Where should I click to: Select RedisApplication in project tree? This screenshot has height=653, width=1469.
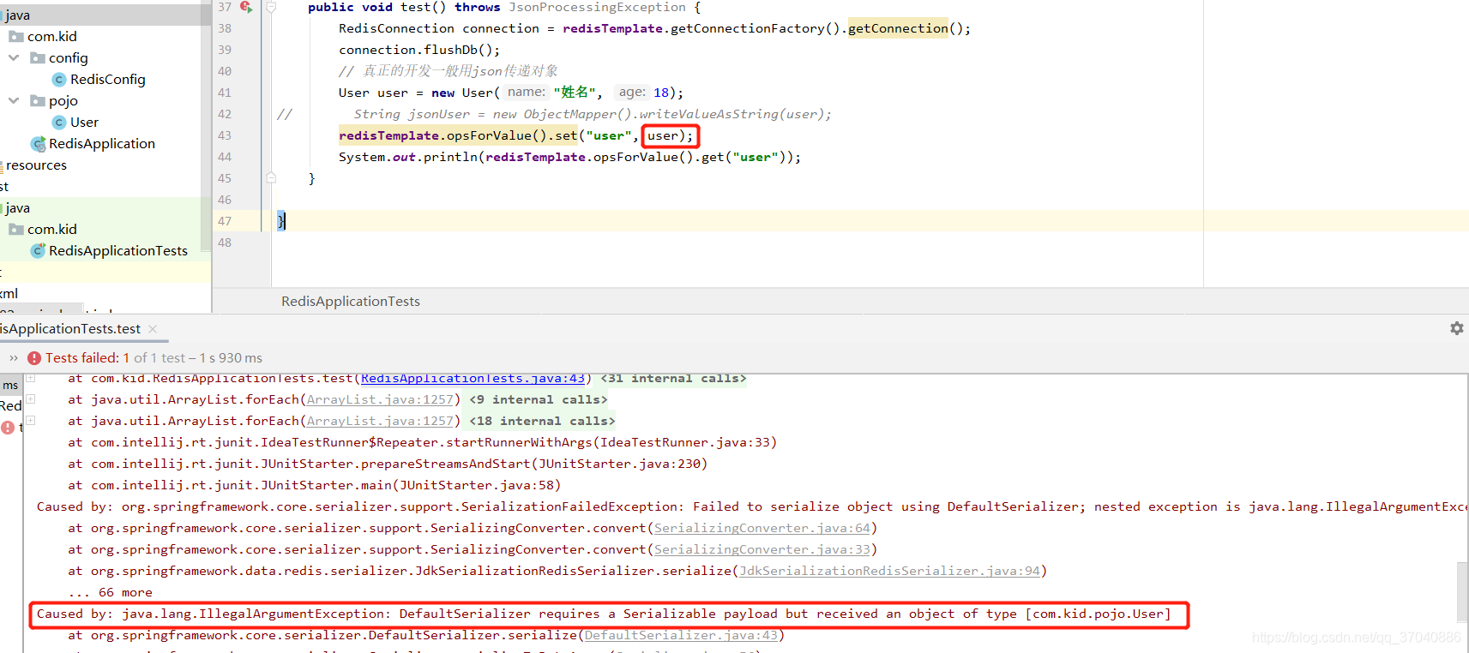coord(102,144)
